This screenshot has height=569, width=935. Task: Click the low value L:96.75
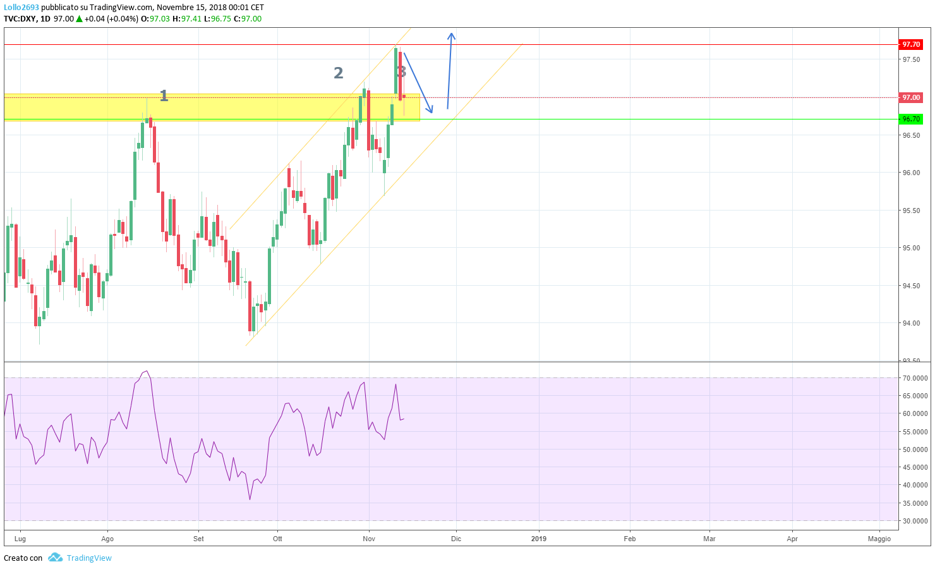pos(217,19)
